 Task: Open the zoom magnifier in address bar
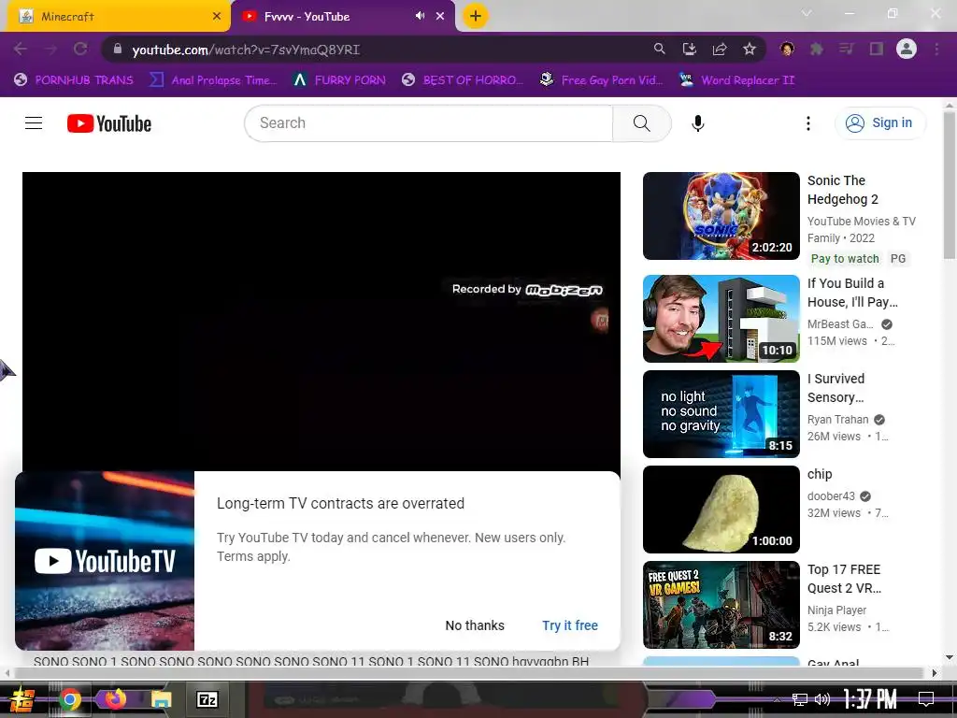click(659, 49)
